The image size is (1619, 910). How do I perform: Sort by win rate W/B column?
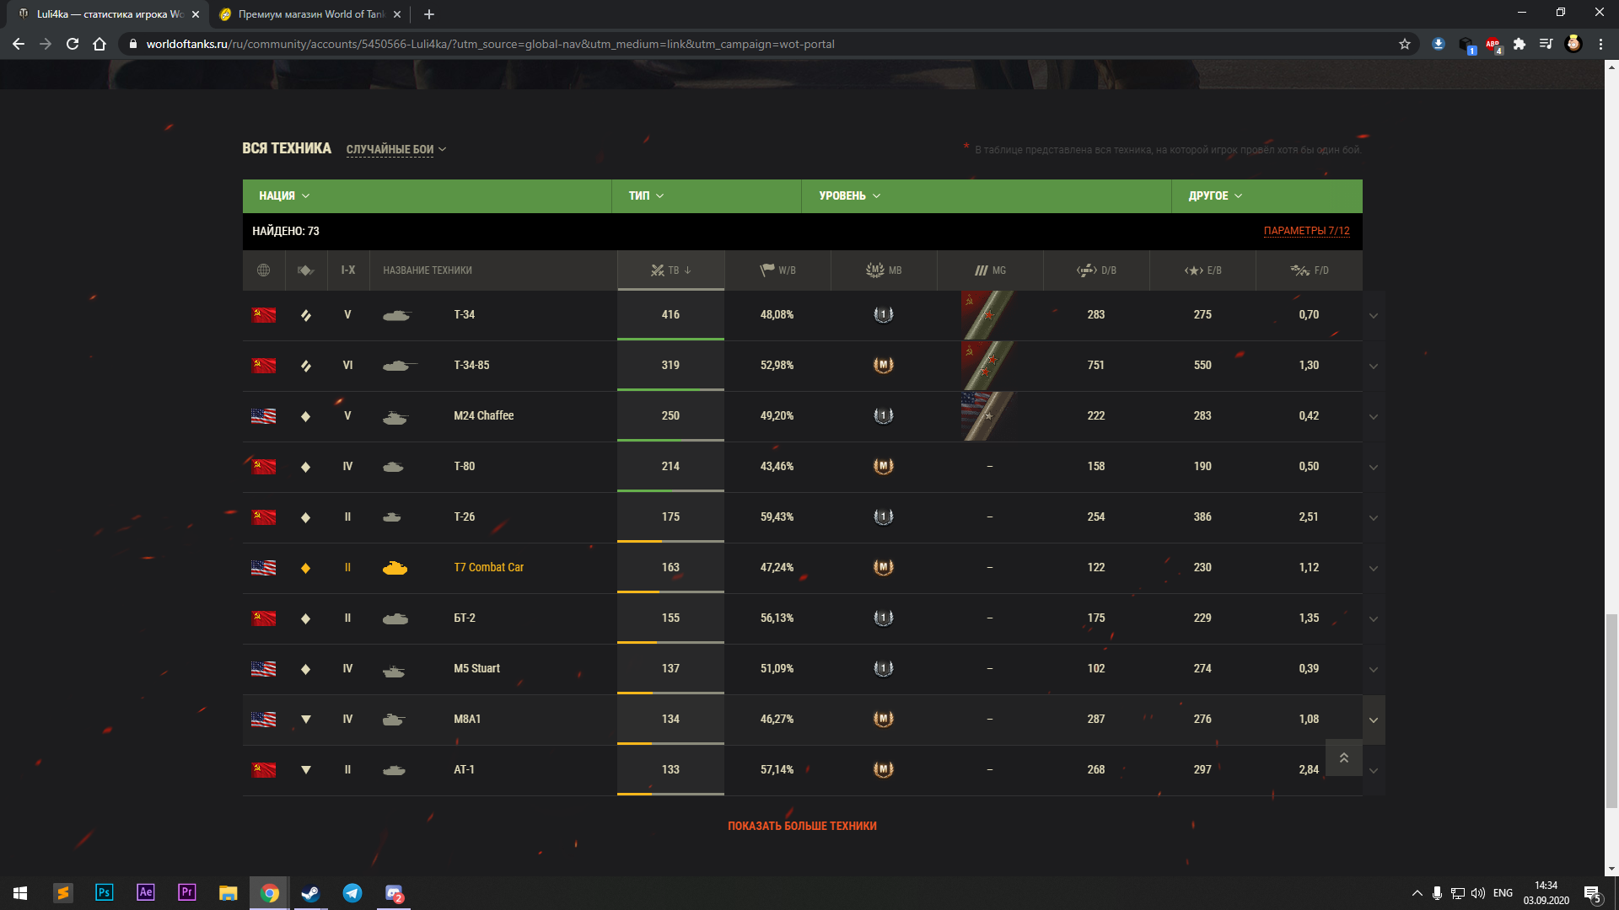pyautogui.click(x=777, y=270)
